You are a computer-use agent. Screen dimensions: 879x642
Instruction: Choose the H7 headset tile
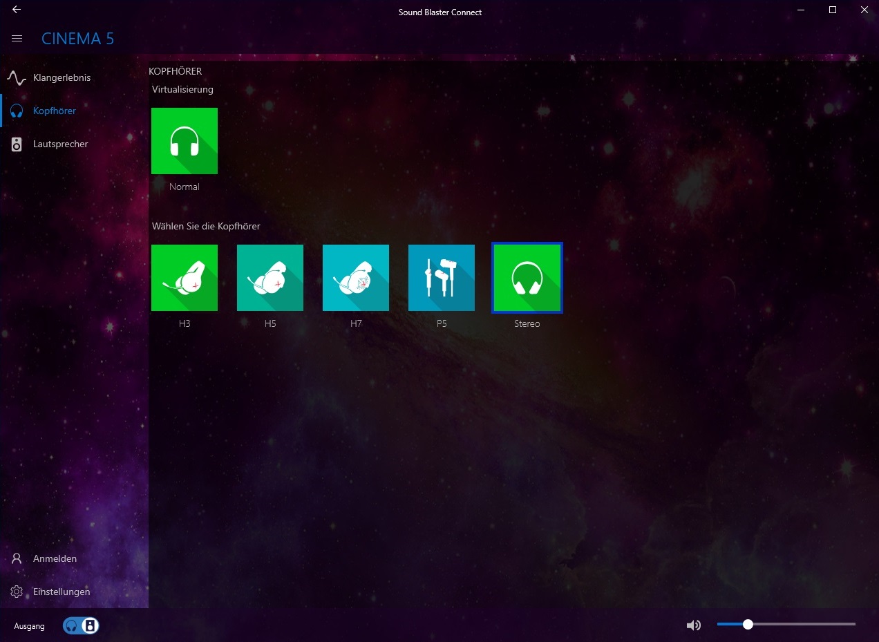(x=356, y=278)
